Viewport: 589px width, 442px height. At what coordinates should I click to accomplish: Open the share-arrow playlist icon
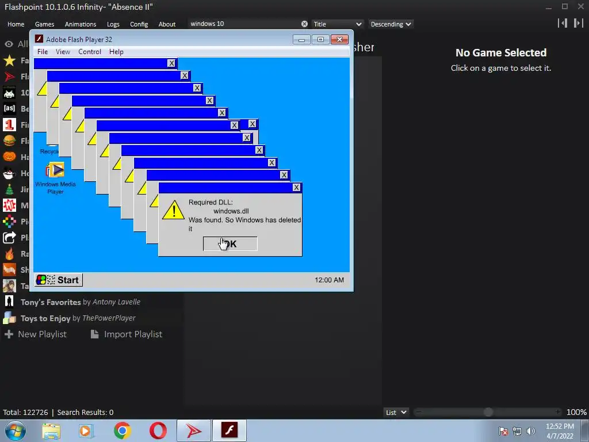[9, 238]
